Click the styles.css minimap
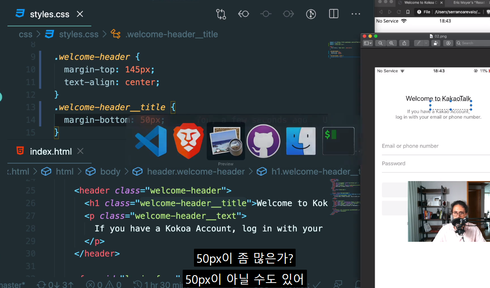 pyautogui.click(x=345, y=49)
